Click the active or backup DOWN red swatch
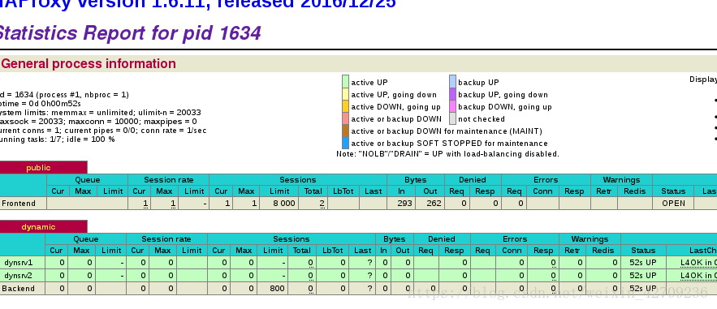The height and width of the screenshot is (309, 717). 345,118
